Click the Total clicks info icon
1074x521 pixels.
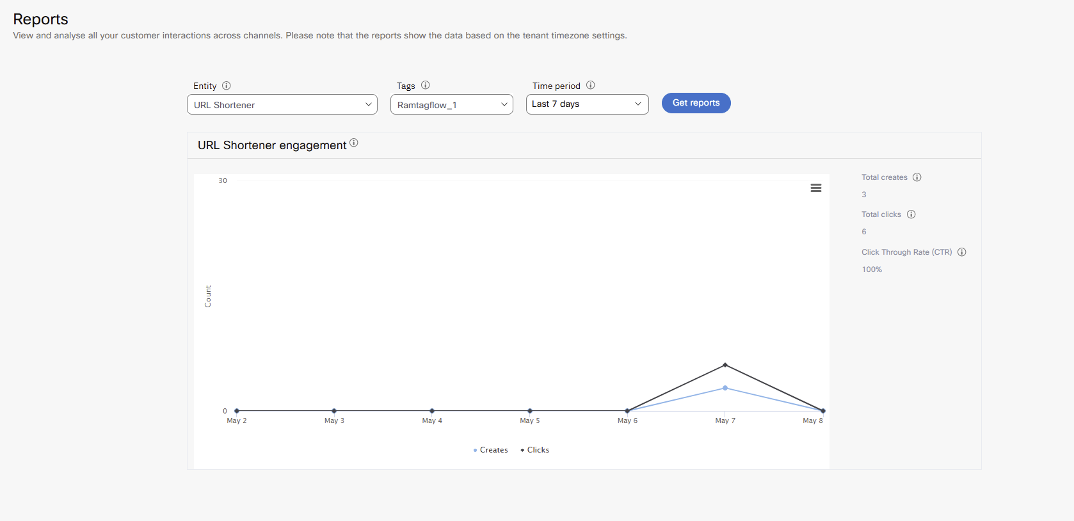click(x=911, y=214)
